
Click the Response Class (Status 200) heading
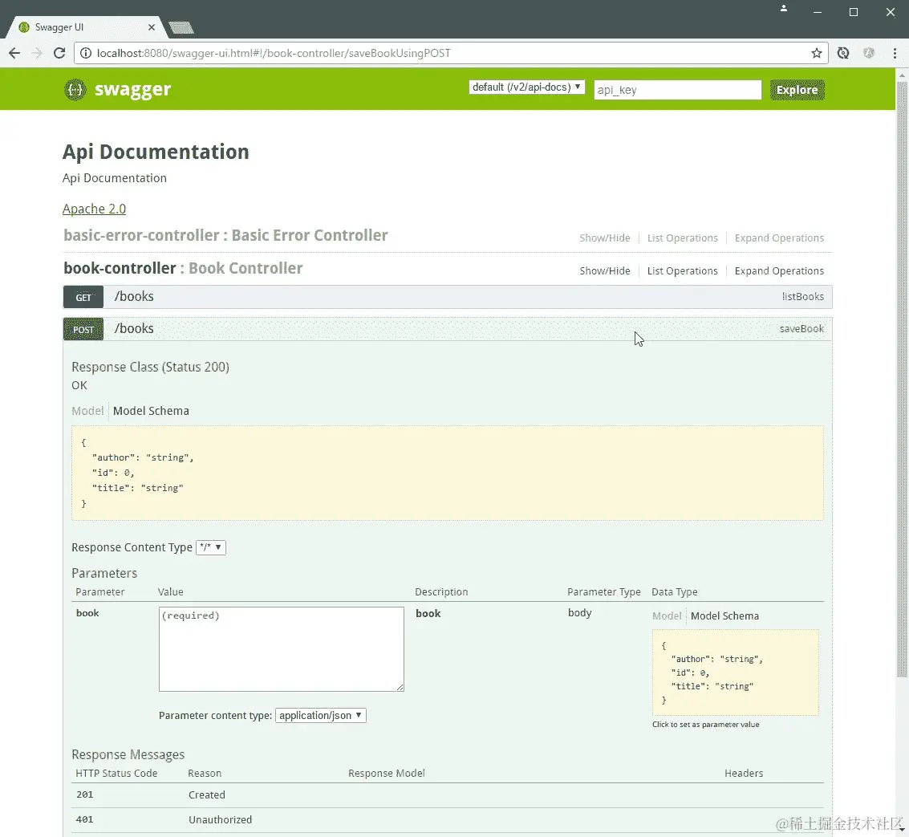[x=150, y=367]
